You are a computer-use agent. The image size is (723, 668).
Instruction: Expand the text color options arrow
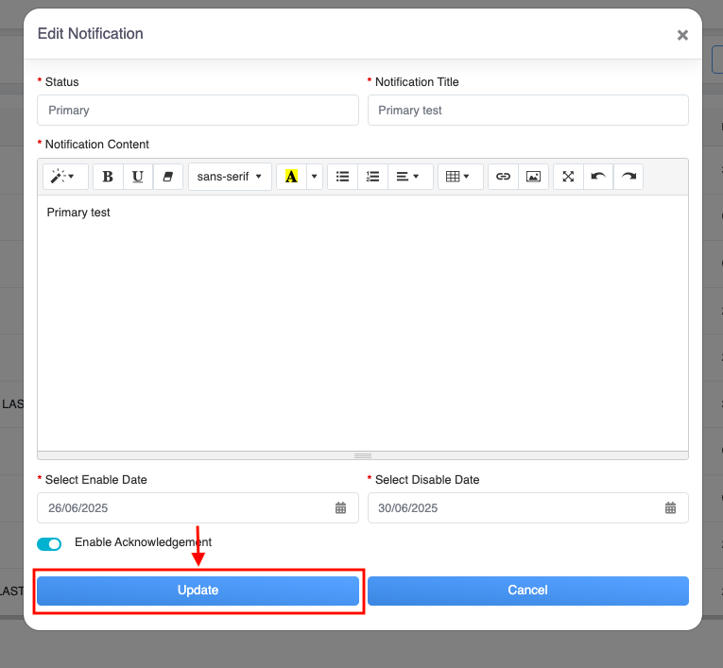(x=315, y=177)
